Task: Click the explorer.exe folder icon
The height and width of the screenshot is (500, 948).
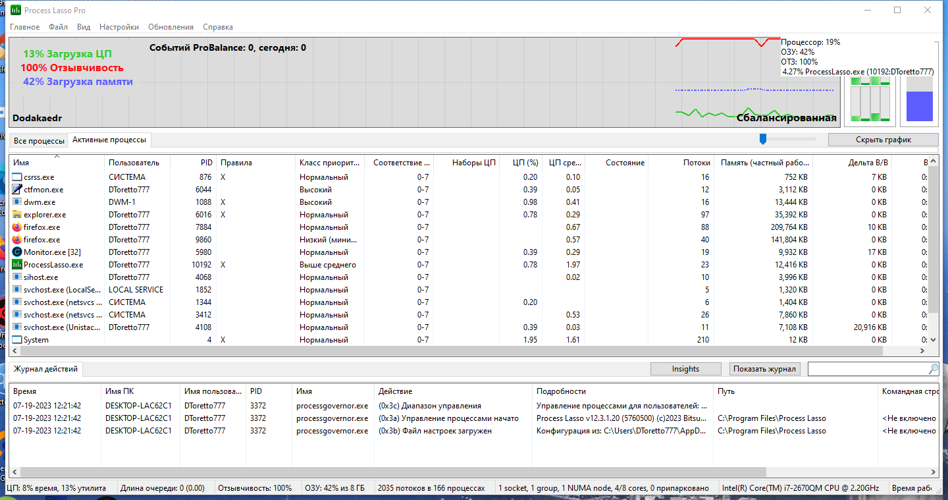Action: coord(17,215)
